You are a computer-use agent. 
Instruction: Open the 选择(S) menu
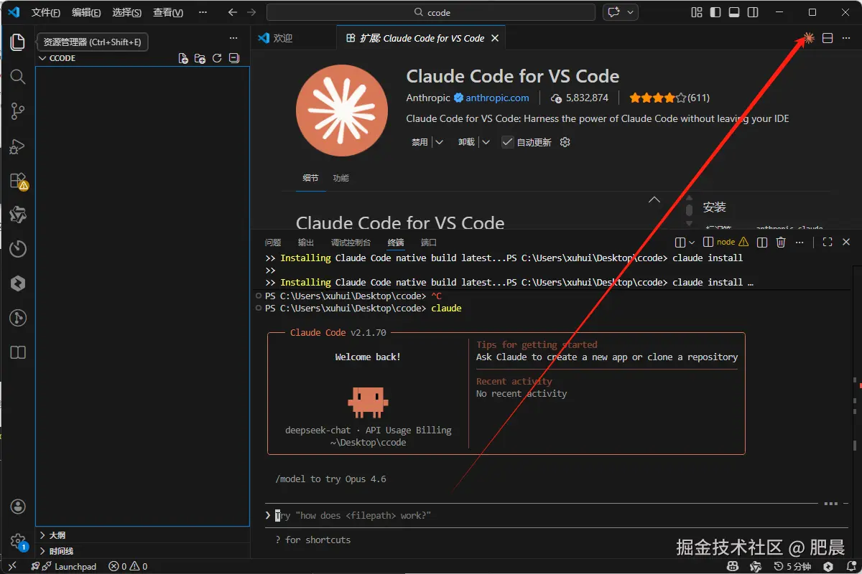tap(127, 12)
